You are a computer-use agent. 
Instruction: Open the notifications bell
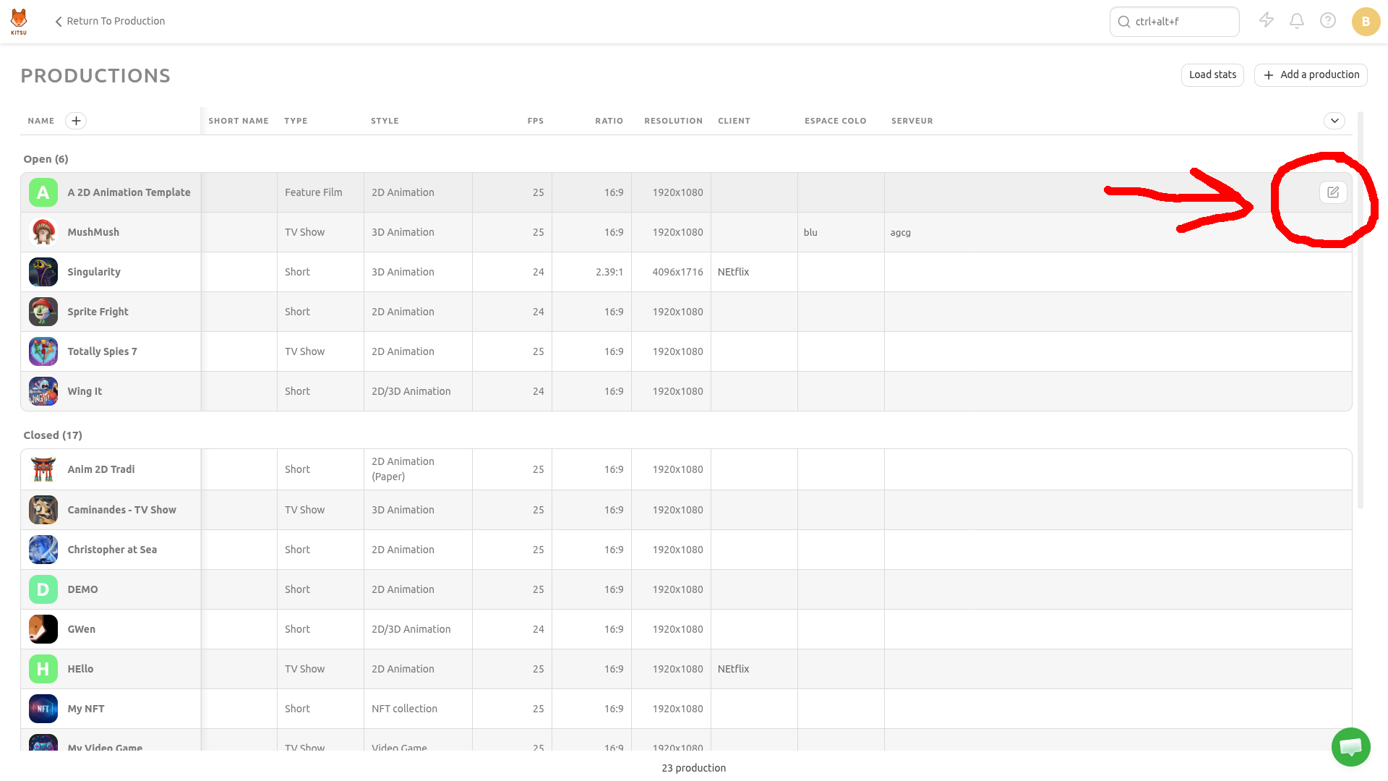pos(1297,21)
